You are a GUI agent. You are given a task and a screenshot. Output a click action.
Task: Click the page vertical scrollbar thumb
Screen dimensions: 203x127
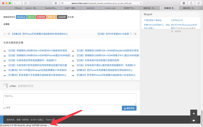(202, 118)
